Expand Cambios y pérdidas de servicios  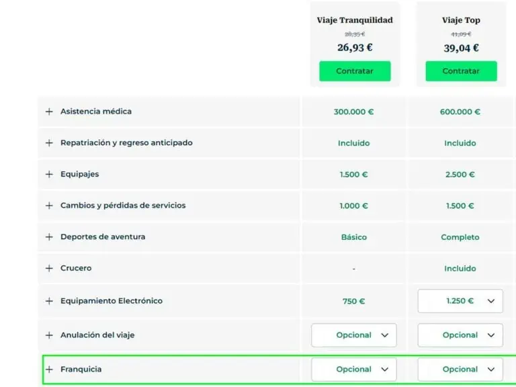coord(49,206)
